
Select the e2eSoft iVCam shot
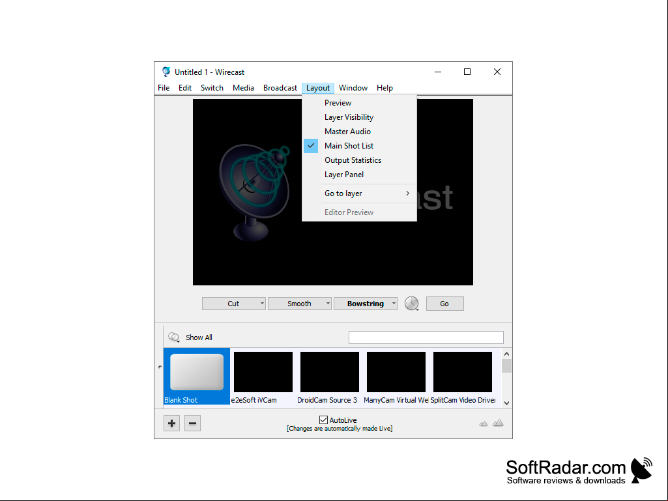tap(263, 376)
